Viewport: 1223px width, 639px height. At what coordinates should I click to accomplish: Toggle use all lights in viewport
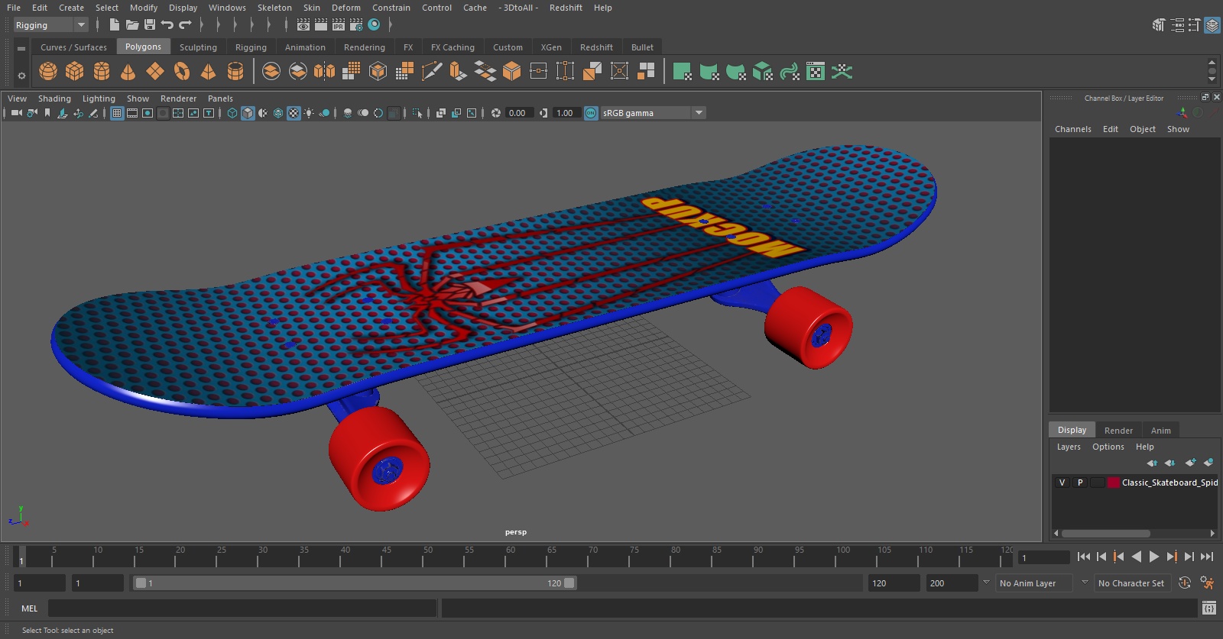309,113
